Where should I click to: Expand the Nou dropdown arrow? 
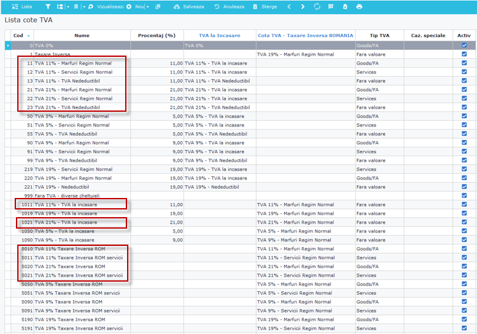pos(148,6)
